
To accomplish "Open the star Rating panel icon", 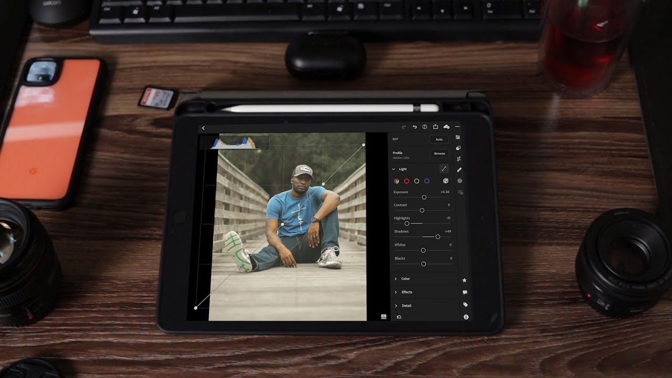I will click(x=464, y=280).
